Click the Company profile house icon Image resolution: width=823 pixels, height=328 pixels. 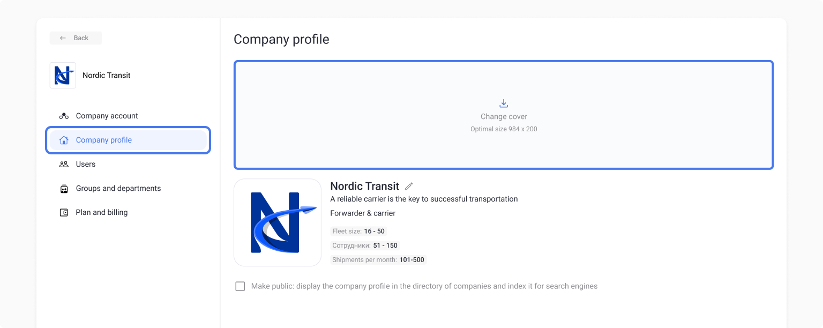pyautogui.click(x=64, y=140)
